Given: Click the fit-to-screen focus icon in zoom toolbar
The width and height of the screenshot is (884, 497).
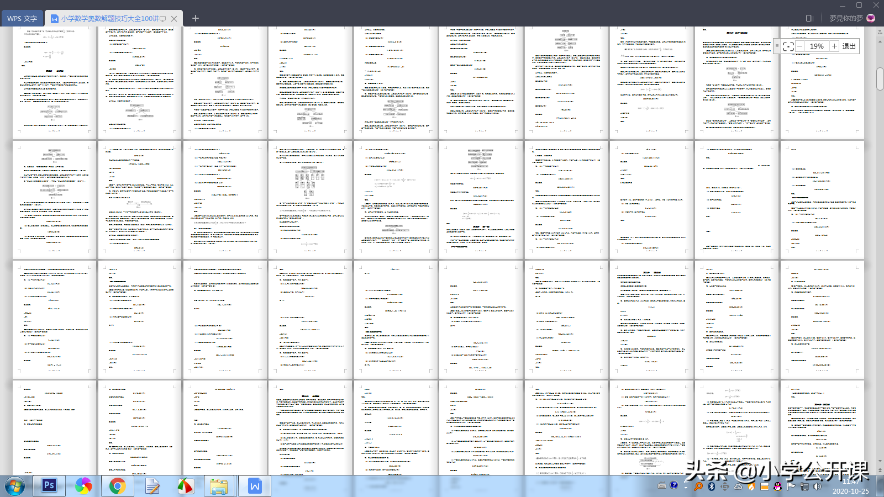Looking at the screenshot, I should coord(788,46).
